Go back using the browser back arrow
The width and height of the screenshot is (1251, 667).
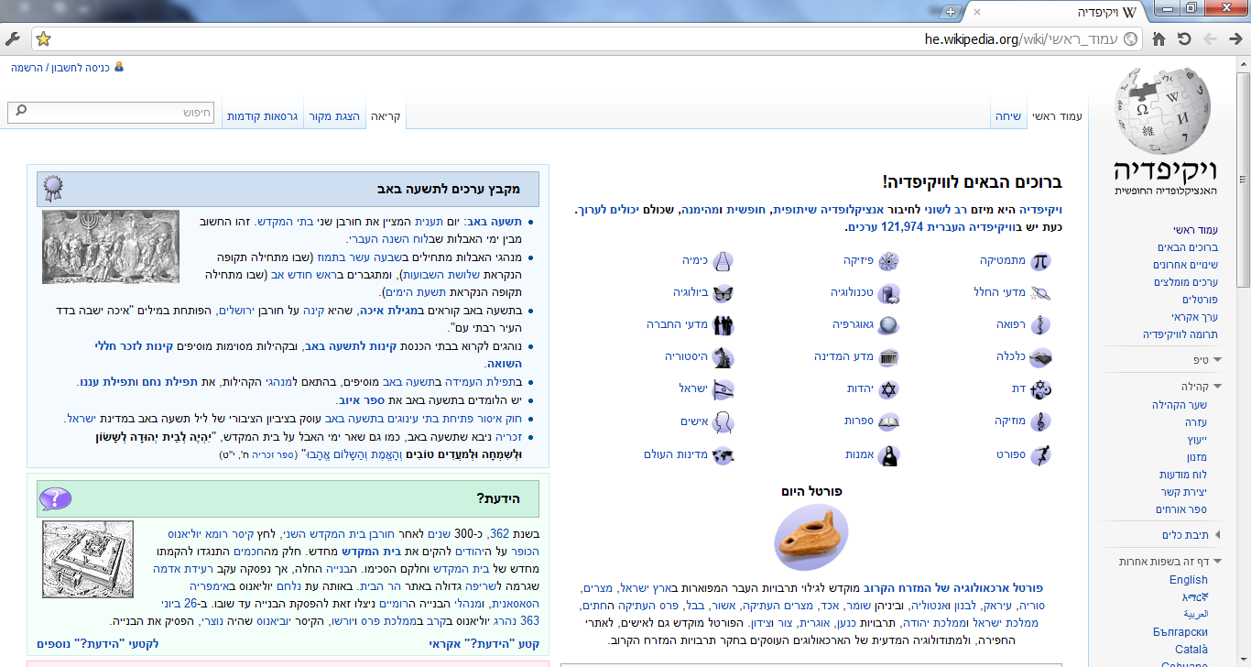click(x=1235, y=38)
